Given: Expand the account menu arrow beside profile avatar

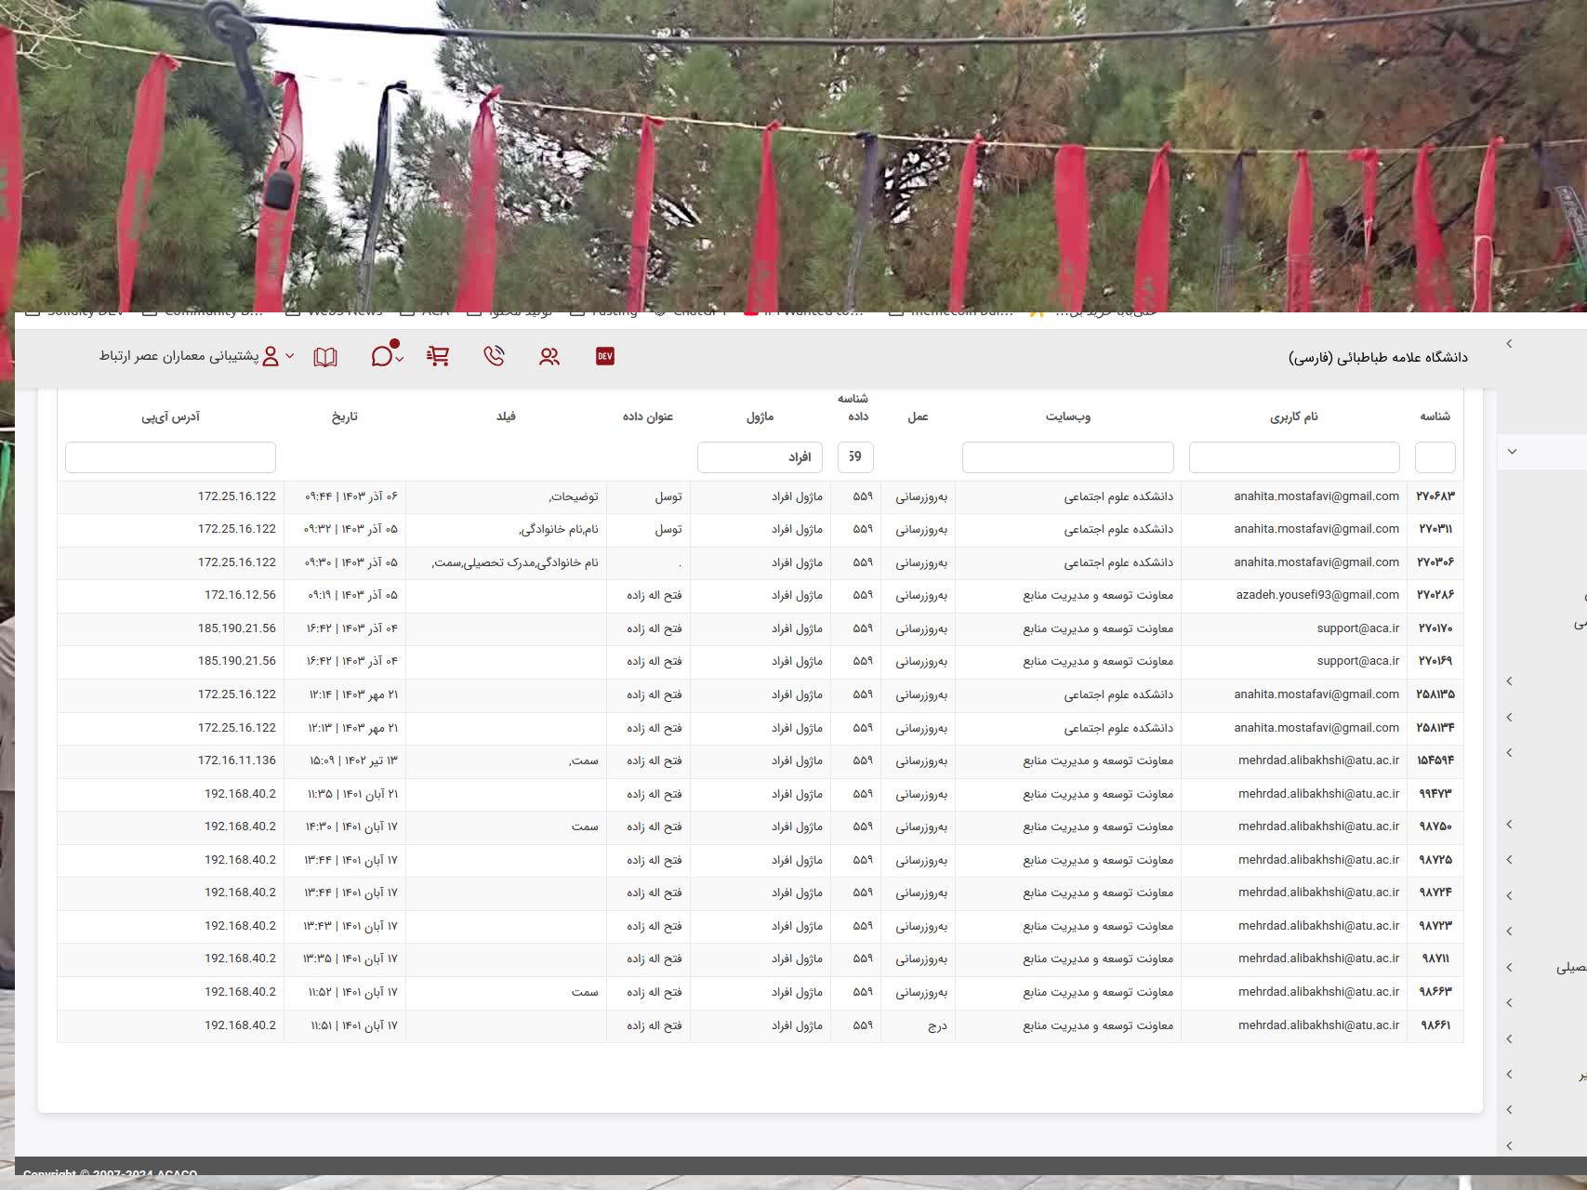Looking at the screenshot, I should pyautogui.click(x=290, y=356).
